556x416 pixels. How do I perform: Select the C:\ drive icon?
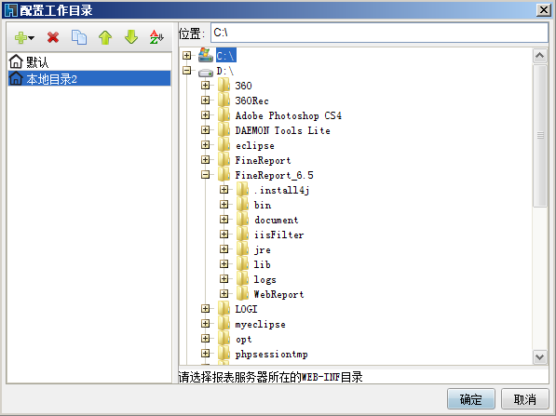(x=206, y=55)
